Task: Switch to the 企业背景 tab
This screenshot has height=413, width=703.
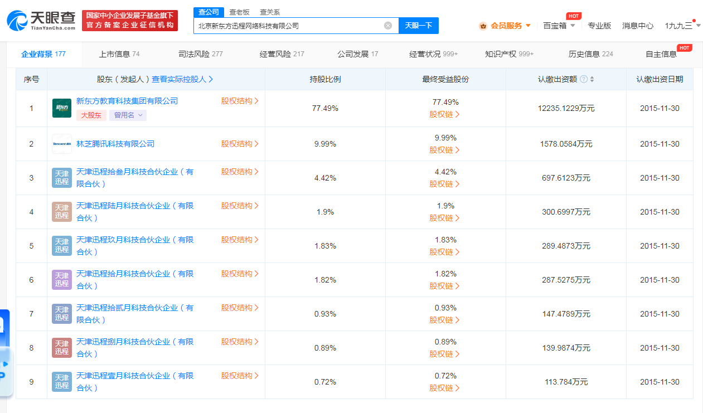Action: [43, 54]
